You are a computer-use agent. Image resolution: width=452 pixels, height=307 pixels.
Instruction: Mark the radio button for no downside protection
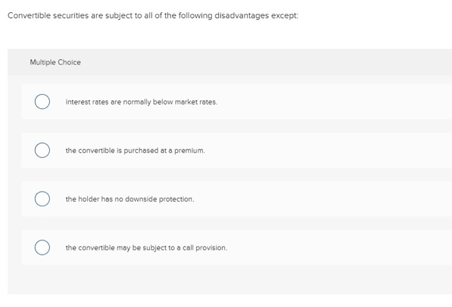42,199
